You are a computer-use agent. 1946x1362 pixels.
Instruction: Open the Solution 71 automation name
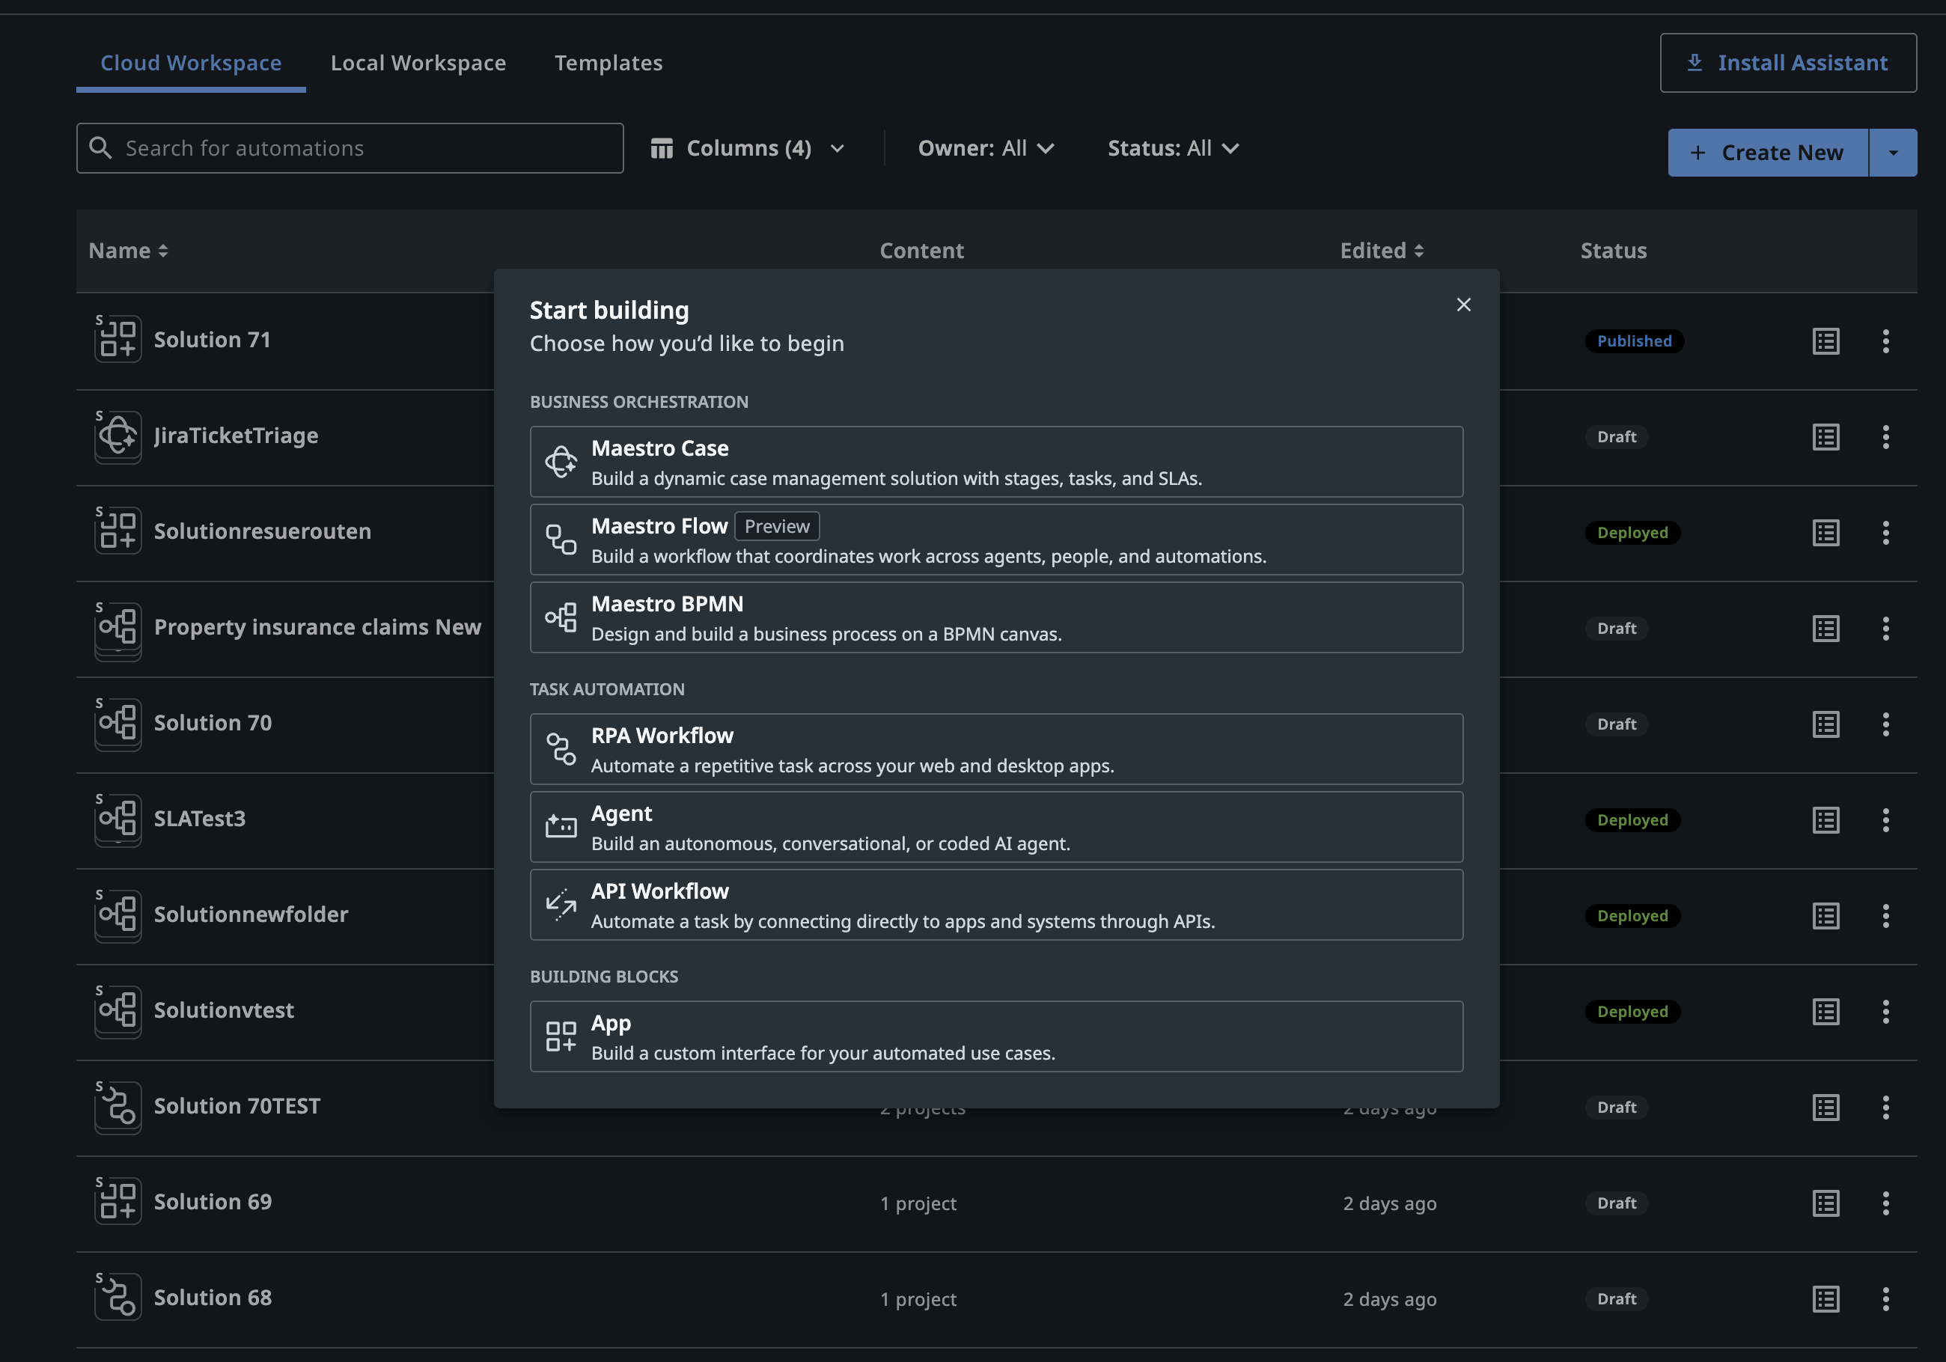pos(212,340)
